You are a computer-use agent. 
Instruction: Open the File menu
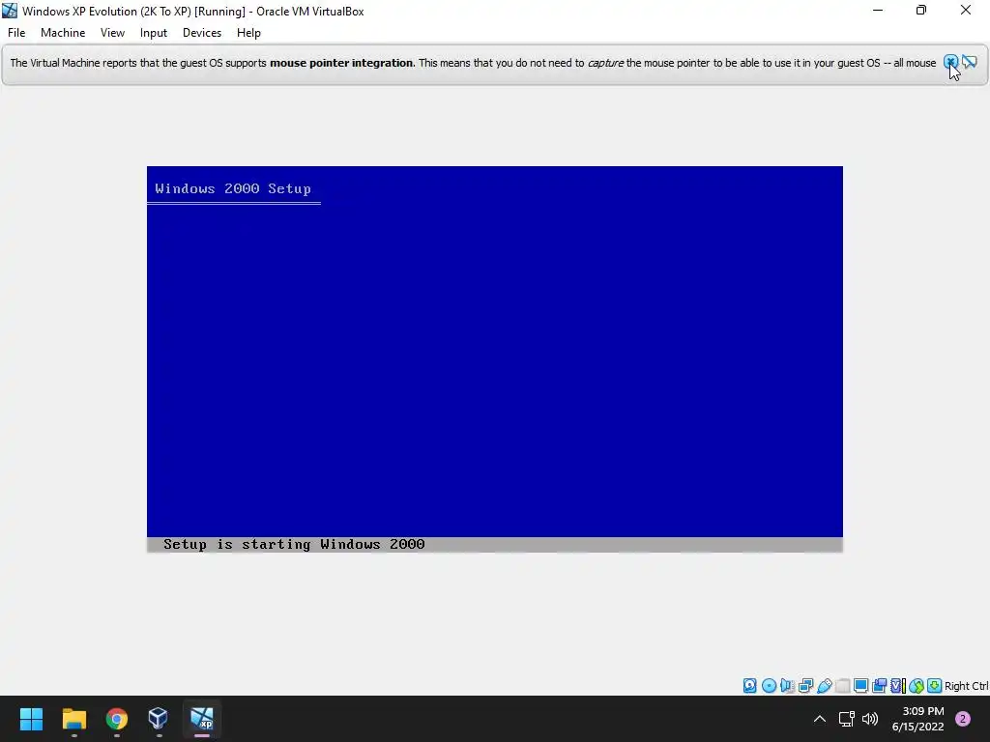coord(16,33)
